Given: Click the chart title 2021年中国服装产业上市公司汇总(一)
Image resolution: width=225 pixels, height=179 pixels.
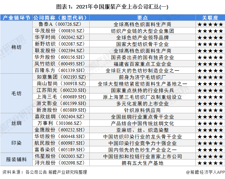Looking at the screenshot, I should (122, 7).
